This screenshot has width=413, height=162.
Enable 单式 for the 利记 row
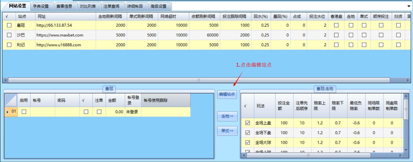point(364,45)
